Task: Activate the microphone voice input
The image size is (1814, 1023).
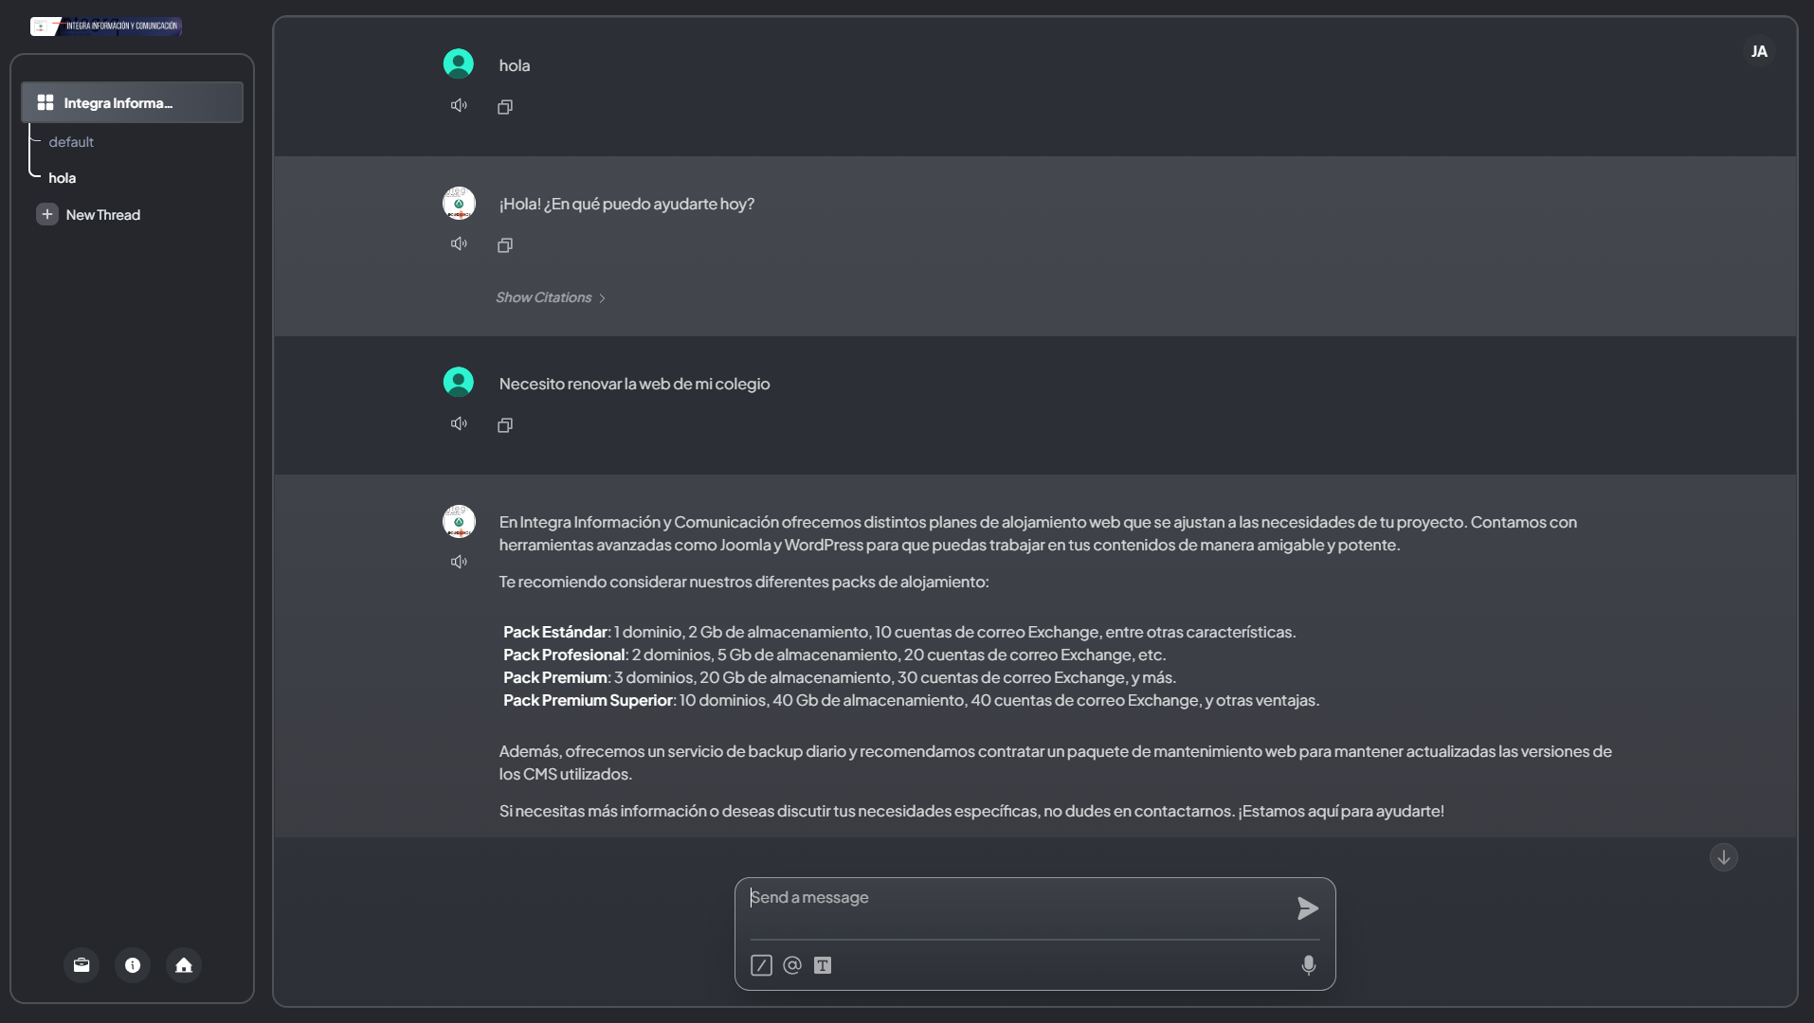Action: point(1308,965)
